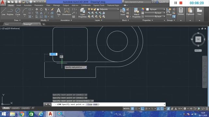Switch to the Parametric tab
Image resolution: width=209 pixels, height=117 pixels.
[x=39, y=5]
